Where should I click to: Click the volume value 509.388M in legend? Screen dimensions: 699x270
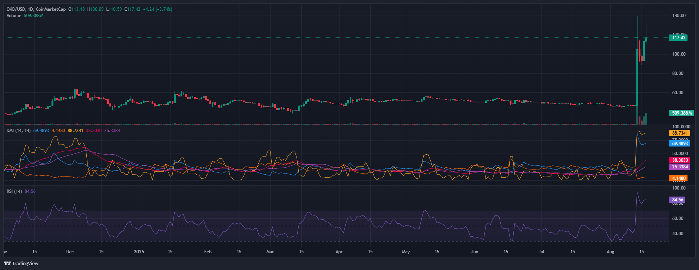click(x=34, y=16)
